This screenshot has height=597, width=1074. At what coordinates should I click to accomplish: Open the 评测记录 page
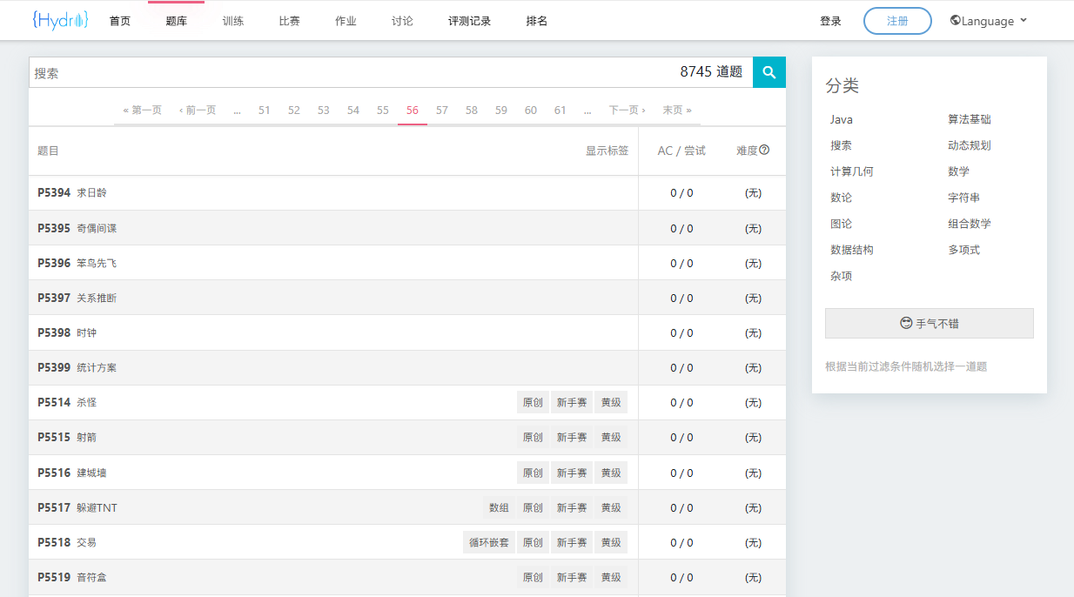coord(469,21)
